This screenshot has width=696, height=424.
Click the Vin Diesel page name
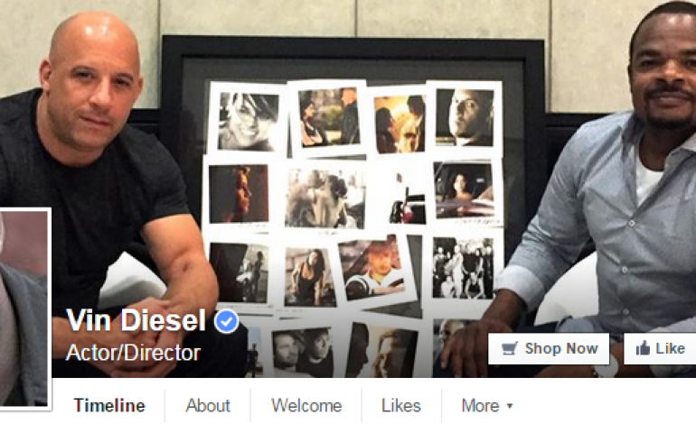[136, 320]
